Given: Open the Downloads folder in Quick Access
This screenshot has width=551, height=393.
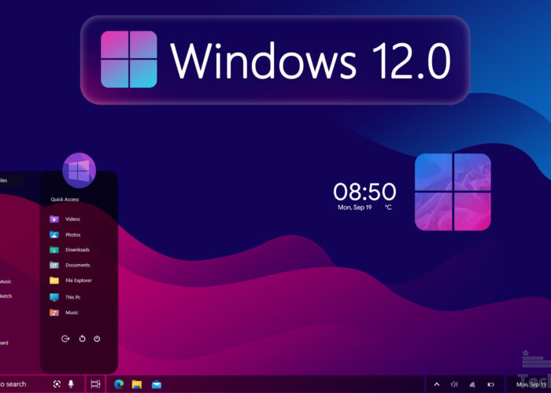Looking at the screenshot, I should click(x=69, y=250).
